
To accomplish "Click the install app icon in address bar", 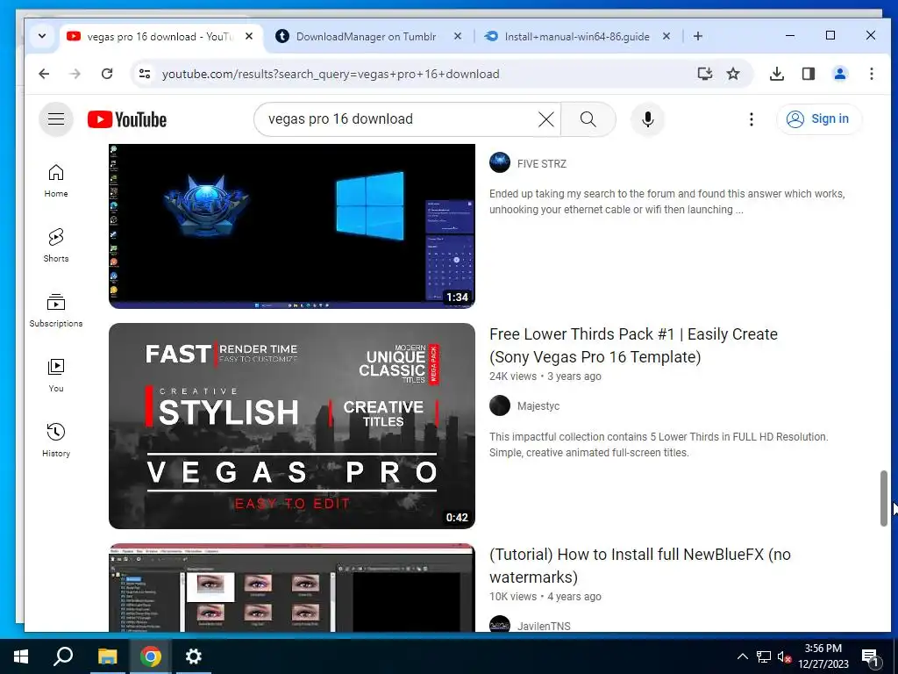I will click(x=705, y=74).
